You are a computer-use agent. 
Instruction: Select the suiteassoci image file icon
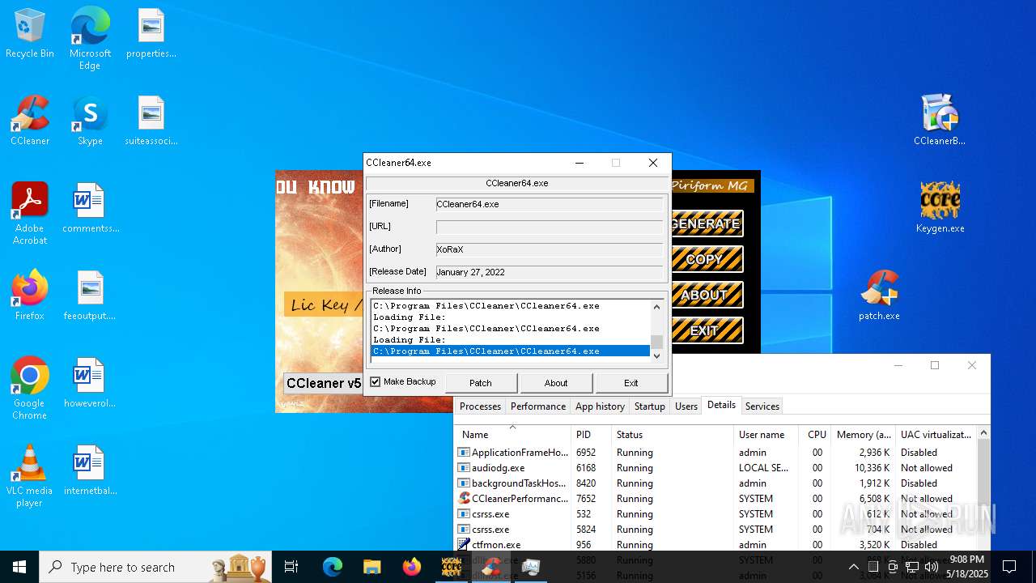[151, 121]
